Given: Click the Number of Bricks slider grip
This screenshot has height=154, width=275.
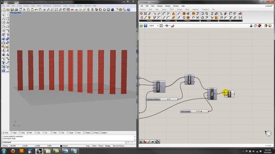Looking at the screenshot, I should click(168, 99).
